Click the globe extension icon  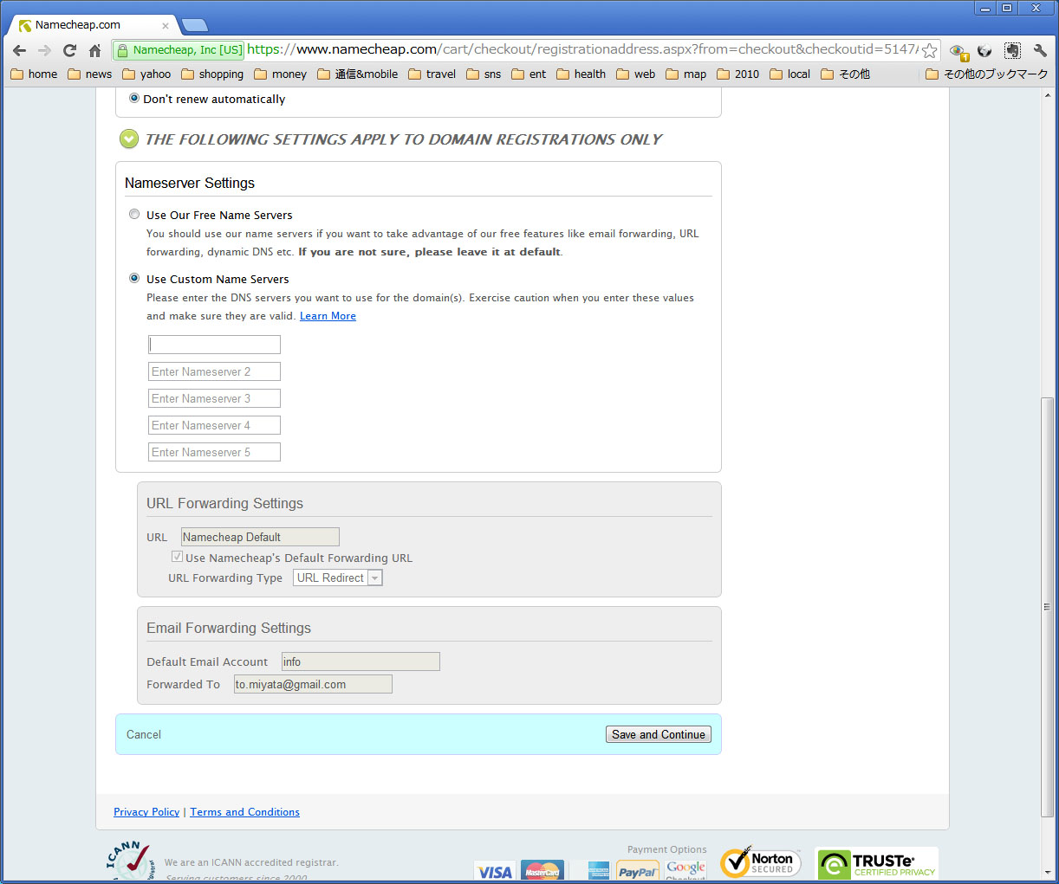tap(984, 50)
